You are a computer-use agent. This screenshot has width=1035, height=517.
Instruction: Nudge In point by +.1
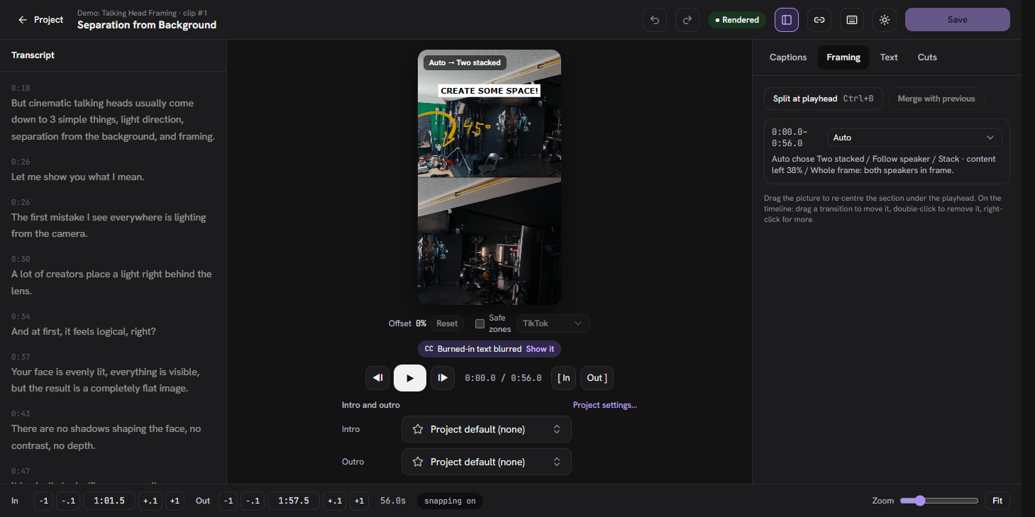(150, 501)
